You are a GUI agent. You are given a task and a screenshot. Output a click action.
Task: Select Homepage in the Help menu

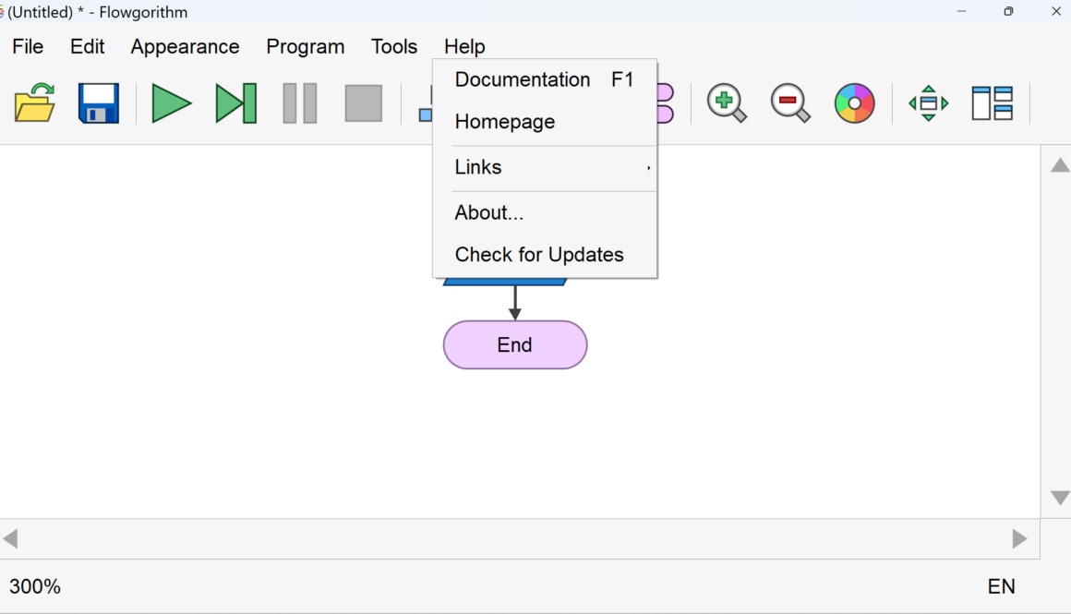pos(505,122)
